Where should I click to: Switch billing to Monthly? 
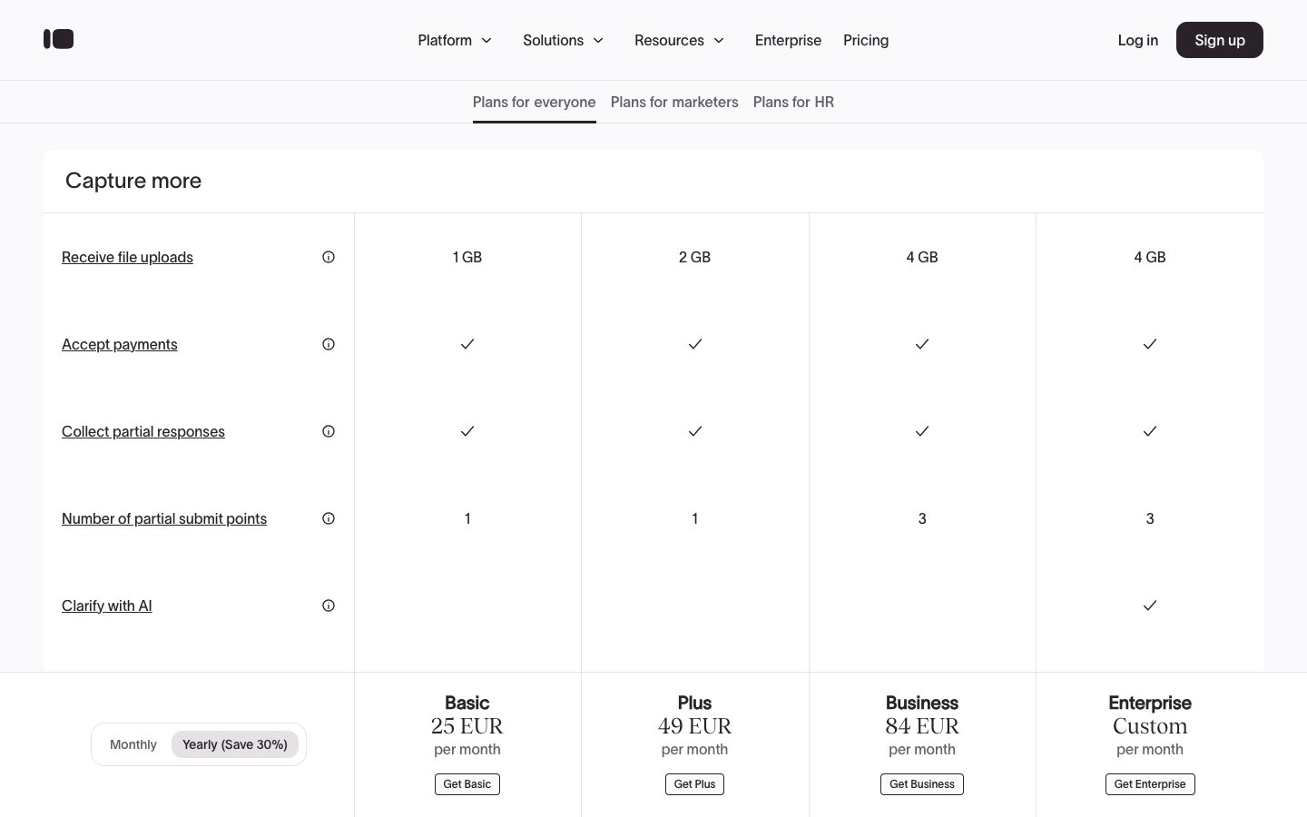133,744
